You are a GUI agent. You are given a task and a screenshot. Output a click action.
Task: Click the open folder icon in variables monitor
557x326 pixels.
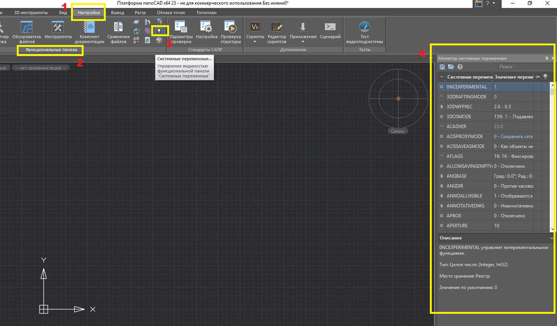pyautogui.click(x=451, y=67)
